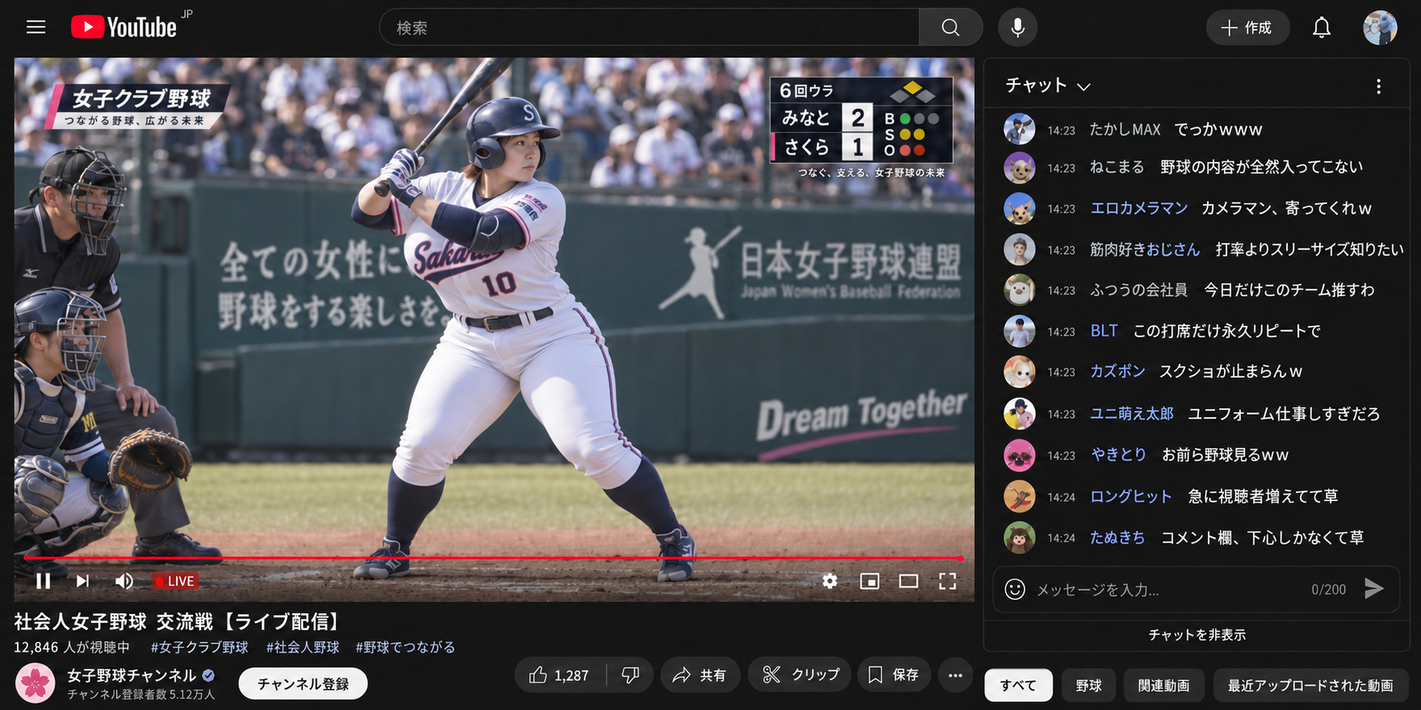The width and height of the screenshot is (1421, 710).
Task: Open more actions ellipsis under video
Action: pos(955,676)
